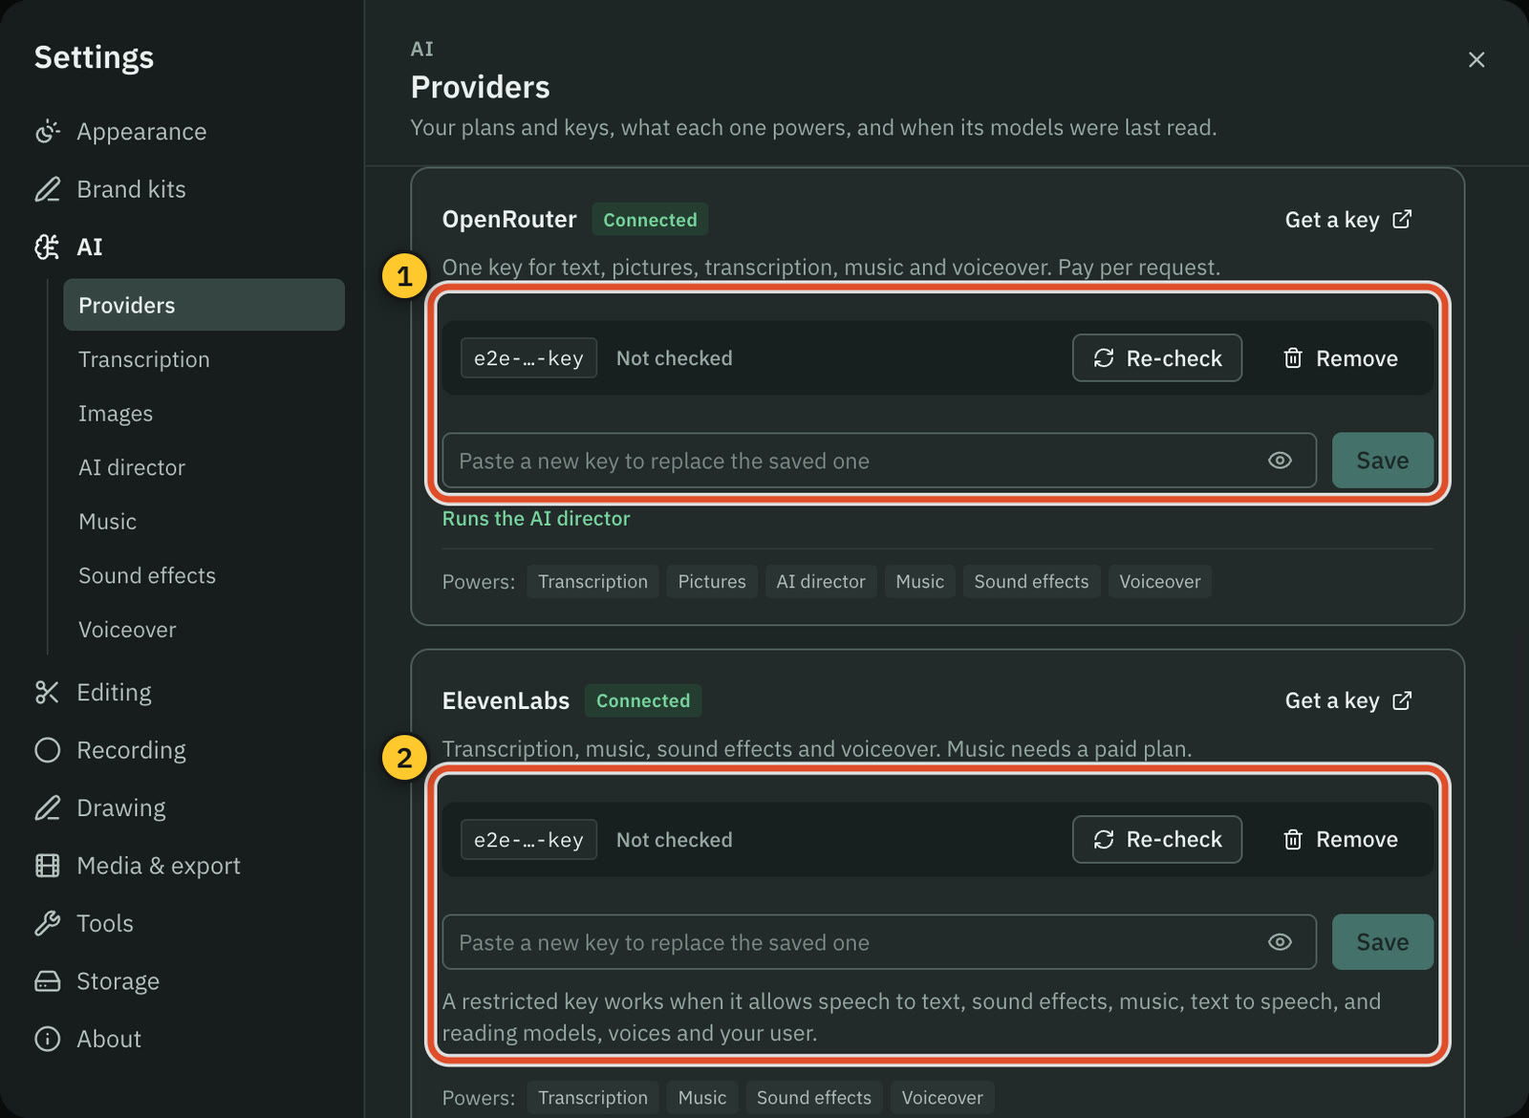
Task: Open the Voiceover settings page
Action: pyautogui.click(x=127, y=630)
